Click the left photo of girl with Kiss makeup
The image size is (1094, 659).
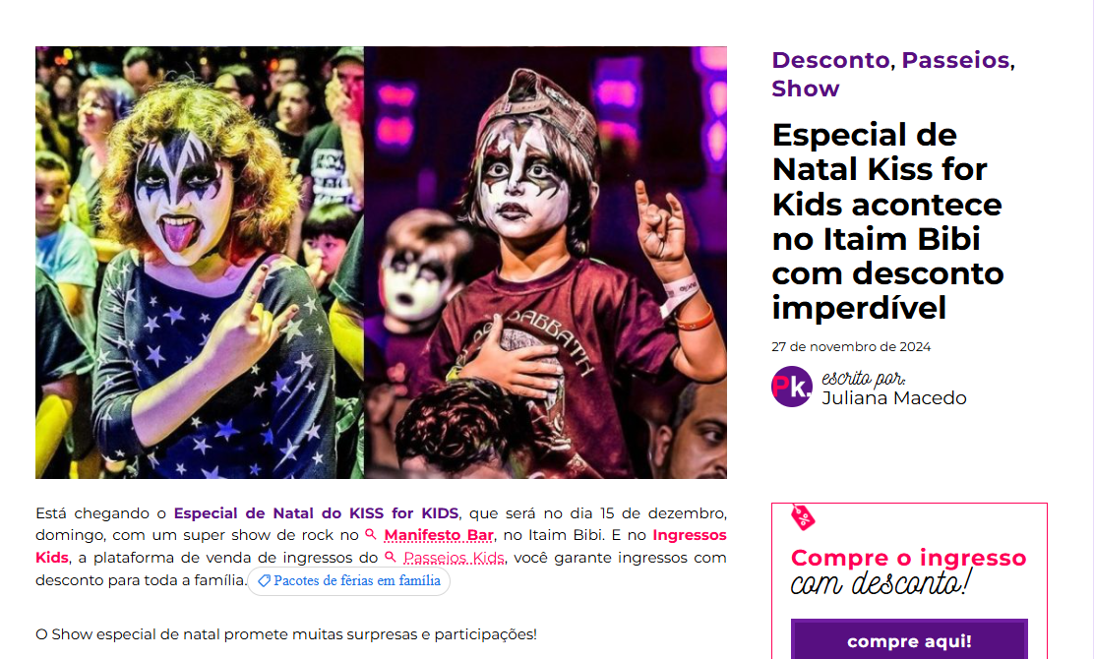point(200,263)
